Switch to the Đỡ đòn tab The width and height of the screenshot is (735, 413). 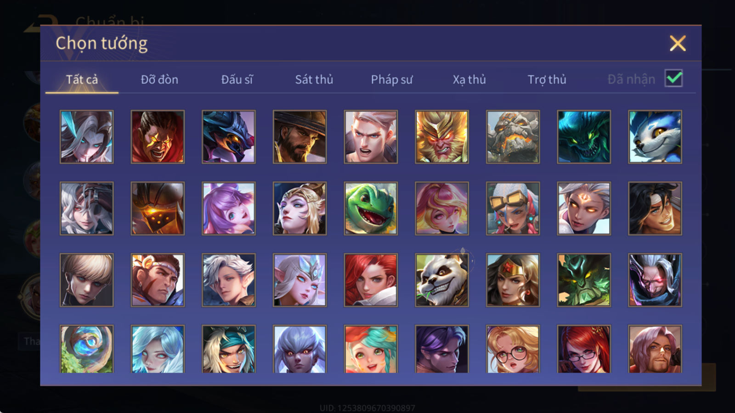coord(159,79)
